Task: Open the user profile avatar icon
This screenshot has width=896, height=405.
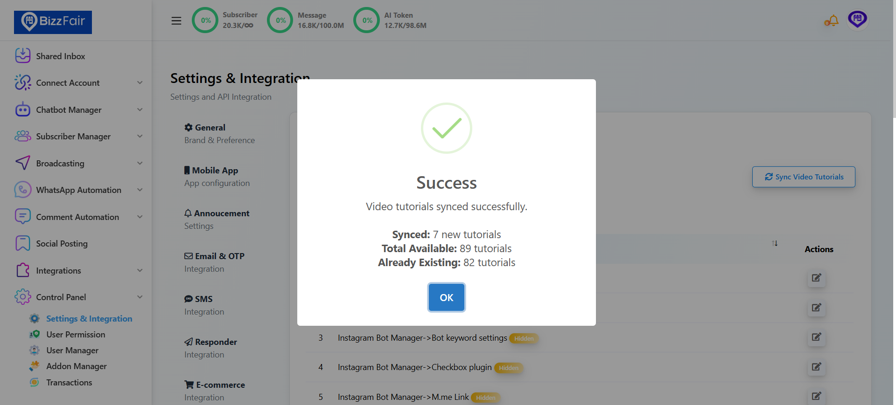Action: tap(857, 20)
